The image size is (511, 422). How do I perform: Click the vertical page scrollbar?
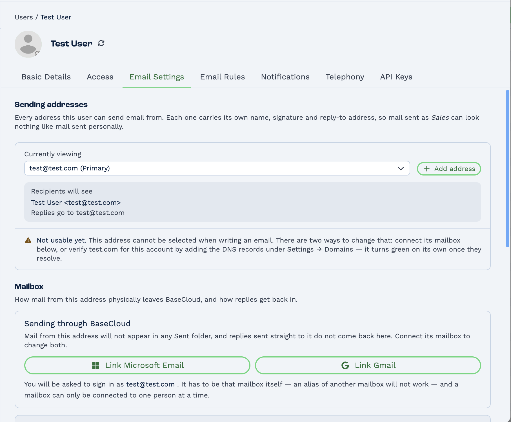pyautogui.click(x=507, y=168)
